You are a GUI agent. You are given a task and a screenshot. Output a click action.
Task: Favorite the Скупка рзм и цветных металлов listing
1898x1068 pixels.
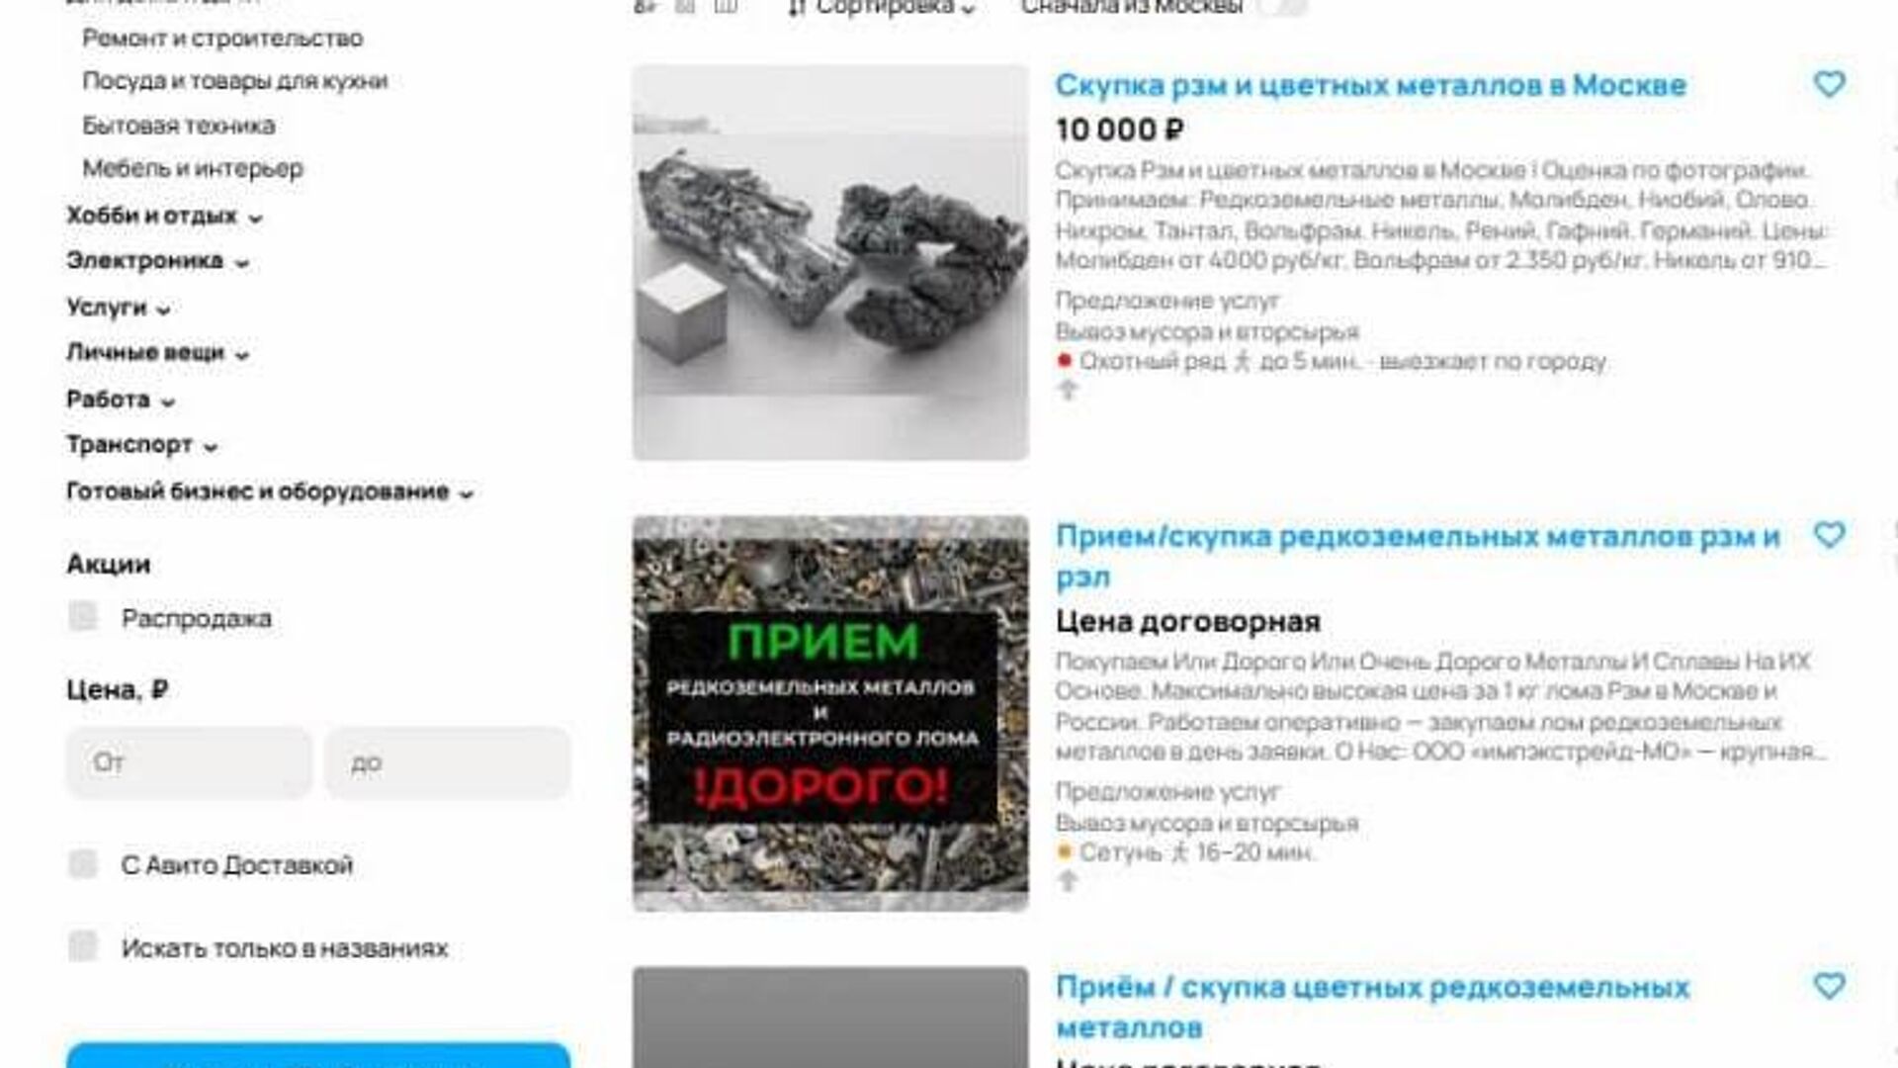coord(1829,85)
